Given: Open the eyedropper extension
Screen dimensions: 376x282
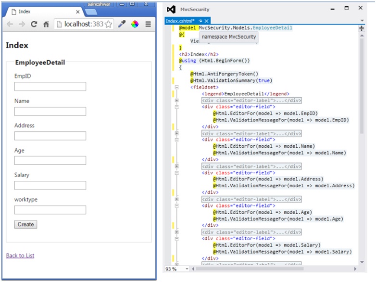Looking at the screenshot, I should pos(122,24).
